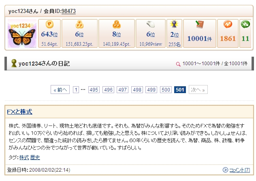Jump to page 1 of diary
This screenshot has height=181, width=256.
[76, 90]
